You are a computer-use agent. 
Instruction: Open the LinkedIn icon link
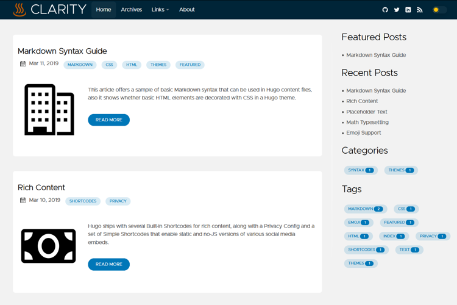[408, 10]
